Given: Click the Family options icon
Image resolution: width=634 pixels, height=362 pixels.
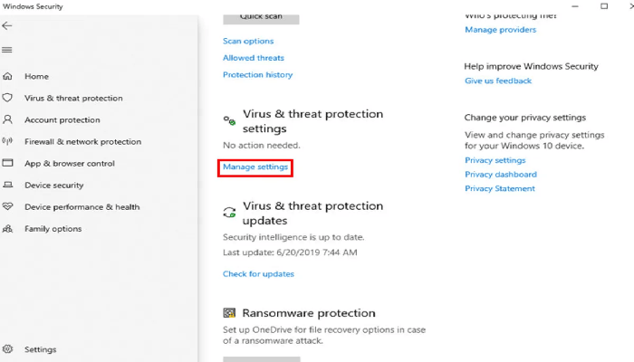Looking at the screenshot, I should [8, 228].
